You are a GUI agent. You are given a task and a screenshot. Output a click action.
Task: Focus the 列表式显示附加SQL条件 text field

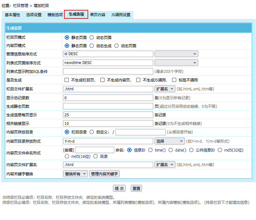click(108, 71)
